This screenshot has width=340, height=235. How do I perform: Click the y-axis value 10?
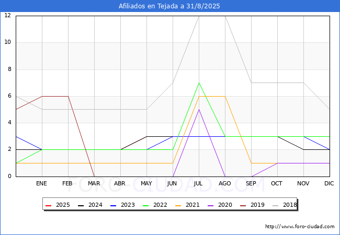pyautogui.click(x=8, y=42)
